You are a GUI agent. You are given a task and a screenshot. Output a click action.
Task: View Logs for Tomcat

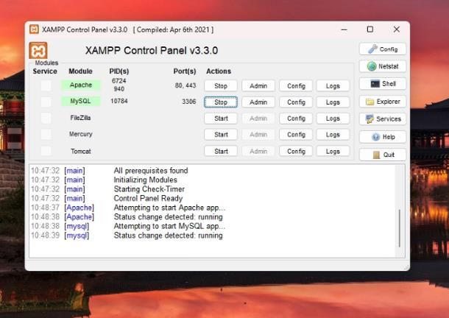tap(333, 151)
